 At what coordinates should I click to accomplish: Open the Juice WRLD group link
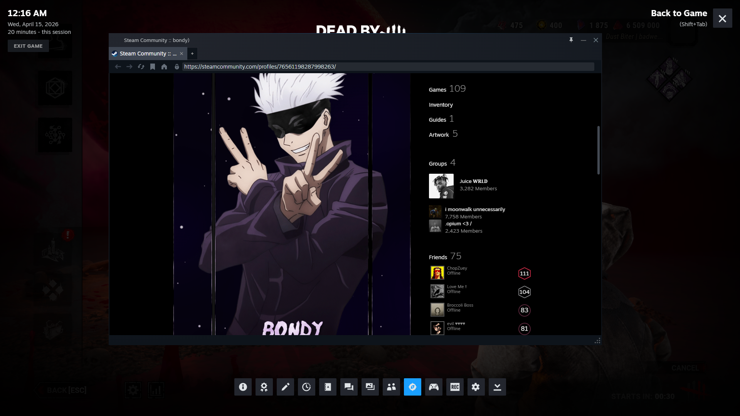click(473, 181)
